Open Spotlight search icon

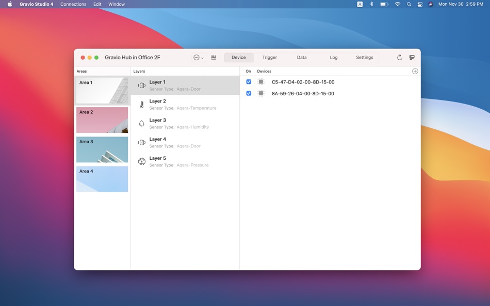click(x=409, y=4)
